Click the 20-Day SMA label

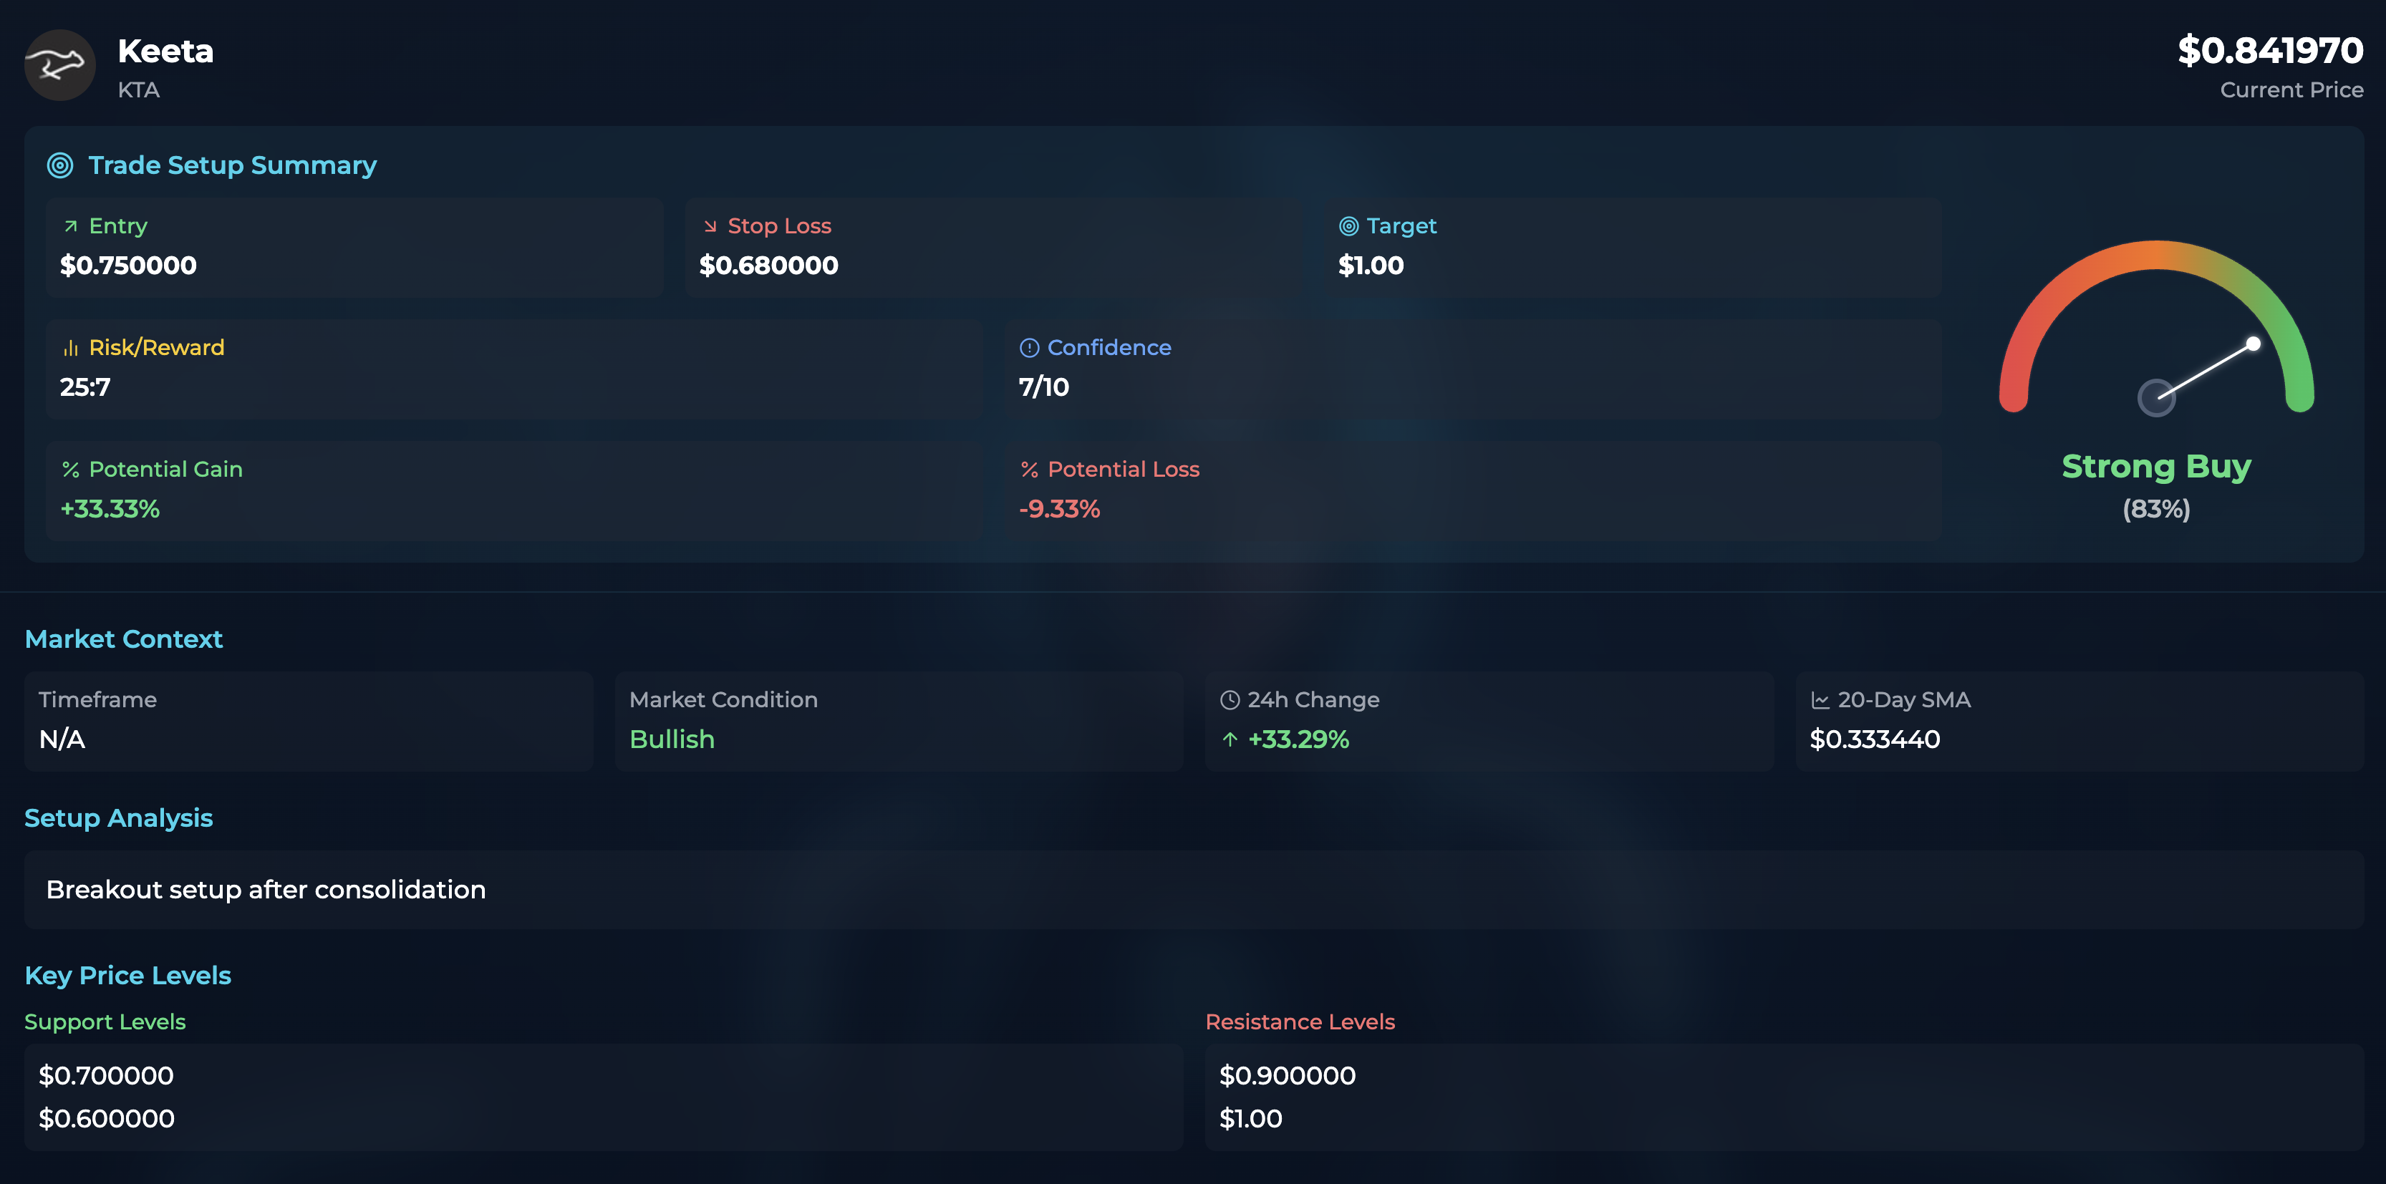point(1903,701)
